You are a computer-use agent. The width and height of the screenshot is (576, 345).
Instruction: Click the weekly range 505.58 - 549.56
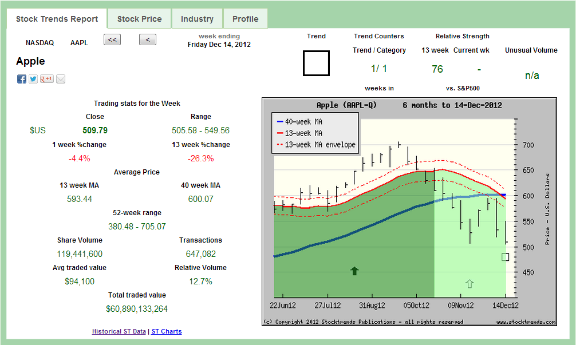pyautogui.click(x=200, y=130)
